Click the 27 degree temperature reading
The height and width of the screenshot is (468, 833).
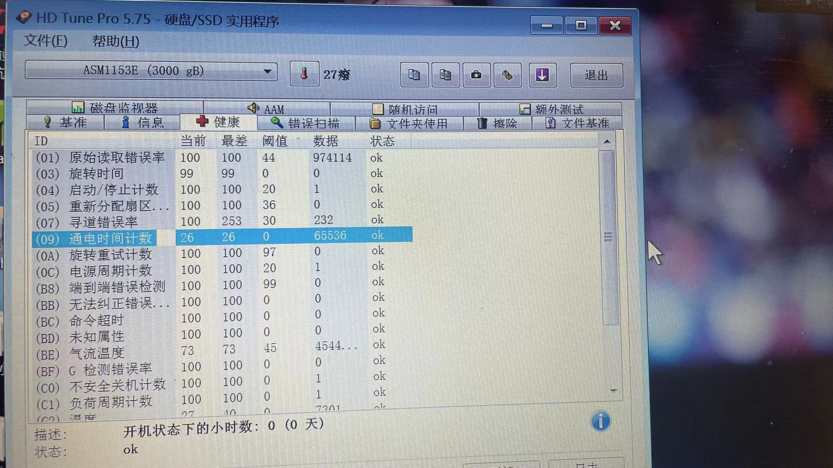(336, 75)
